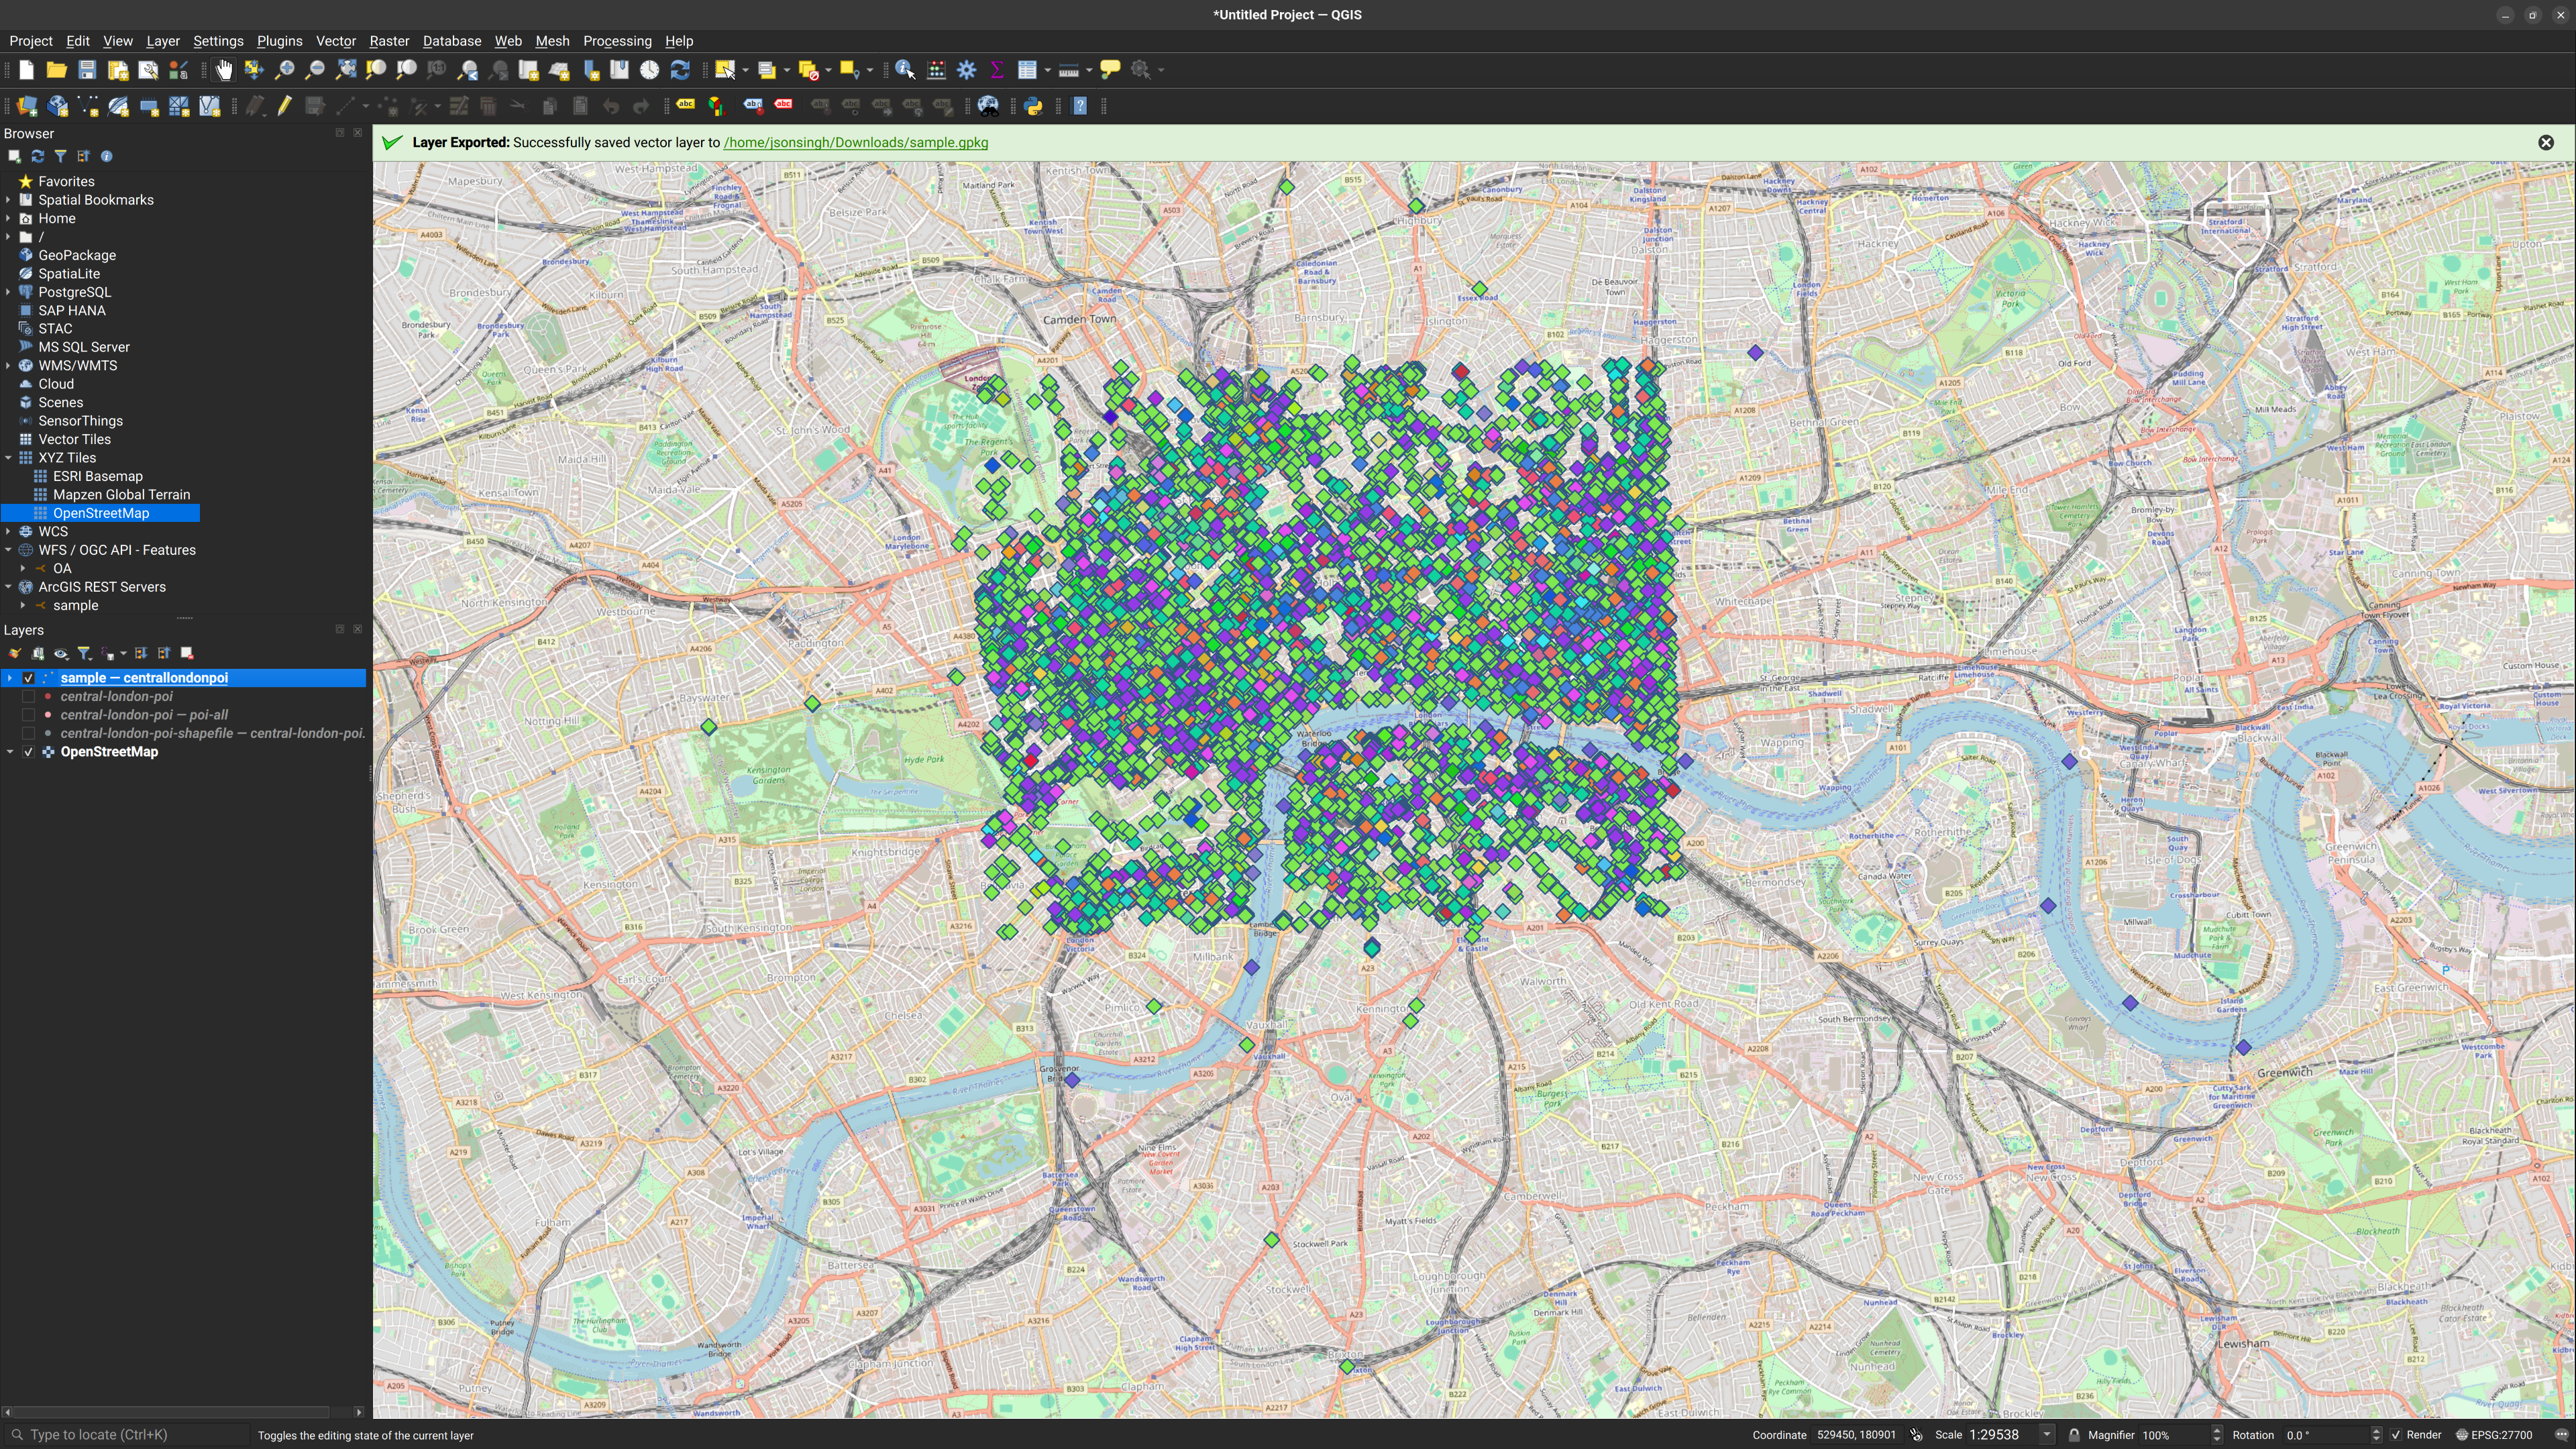Show the Statistical Summary sigma icon

[x=997, y=70]
